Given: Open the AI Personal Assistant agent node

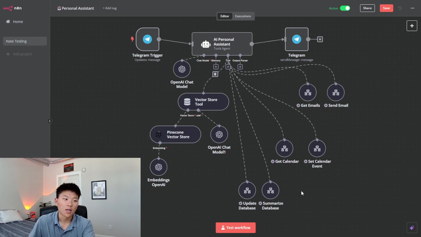Looking at the screenshot, I should pyautogui.click(x=222, y=44).
